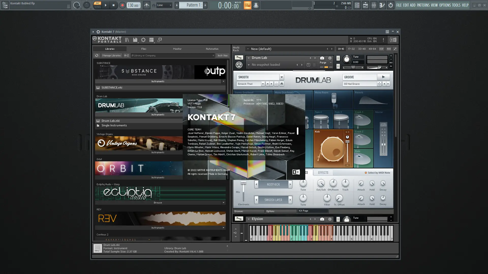Image resolution: width=488 pixels, height=274 pixels.
Task: Switch to the Files tab
Action: [144, 49]
